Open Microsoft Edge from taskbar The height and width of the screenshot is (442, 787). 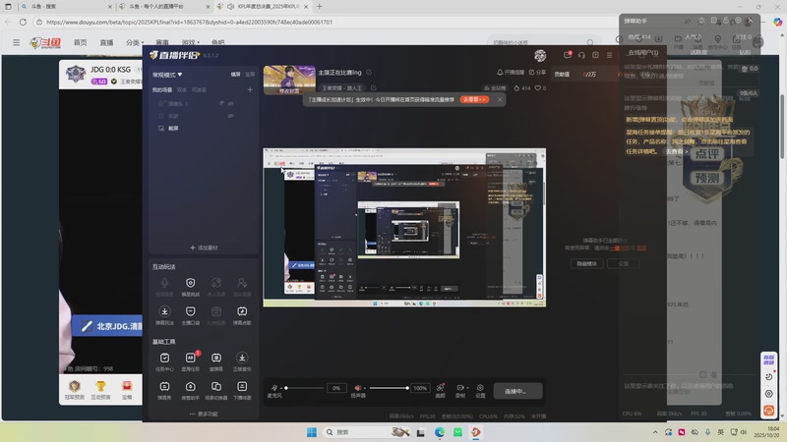pos(440,432)
